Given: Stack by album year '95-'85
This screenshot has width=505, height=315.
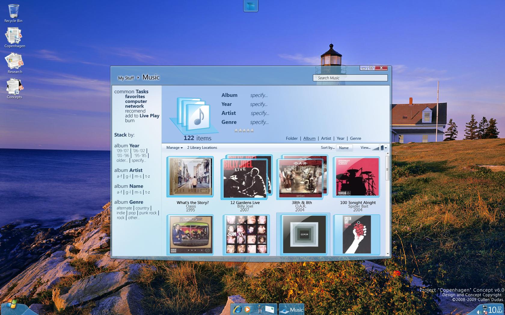Looking at the screenshot, I should [140, 156].
